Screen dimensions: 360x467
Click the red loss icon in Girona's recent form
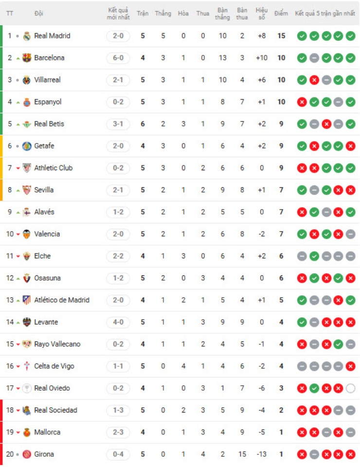tap(301, 454)
